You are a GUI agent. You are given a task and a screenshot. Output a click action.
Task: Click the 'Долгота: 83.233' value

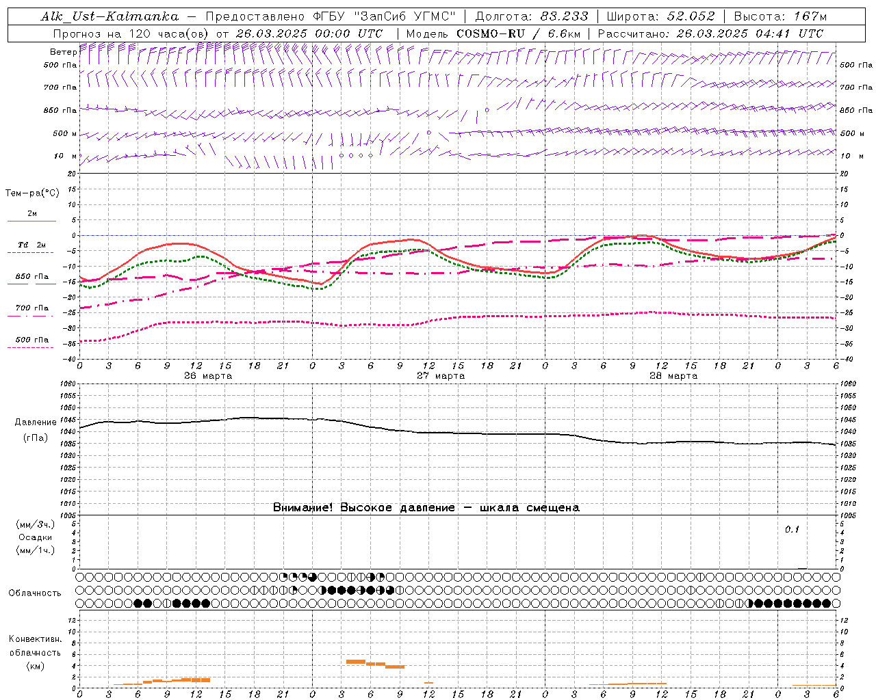click(x=531, y=16)
